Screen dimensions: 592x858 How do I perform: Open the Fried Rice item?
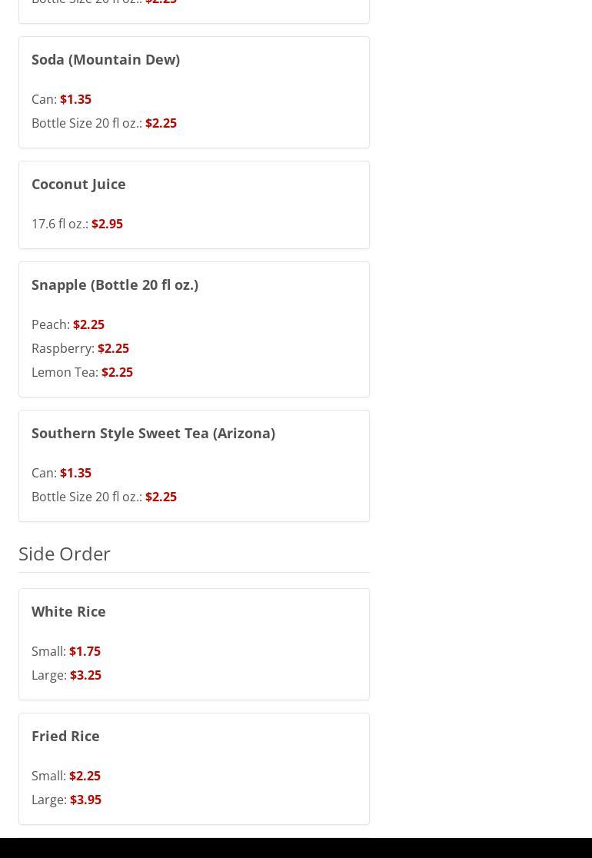[65, 736]
